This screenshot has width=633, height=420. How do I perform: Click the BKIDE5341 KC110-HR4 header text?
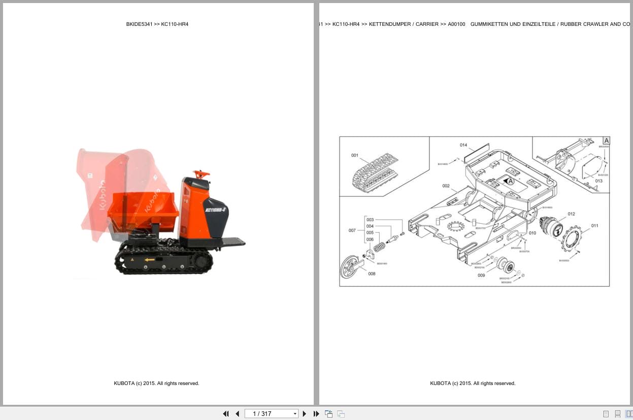coord(157,24)
